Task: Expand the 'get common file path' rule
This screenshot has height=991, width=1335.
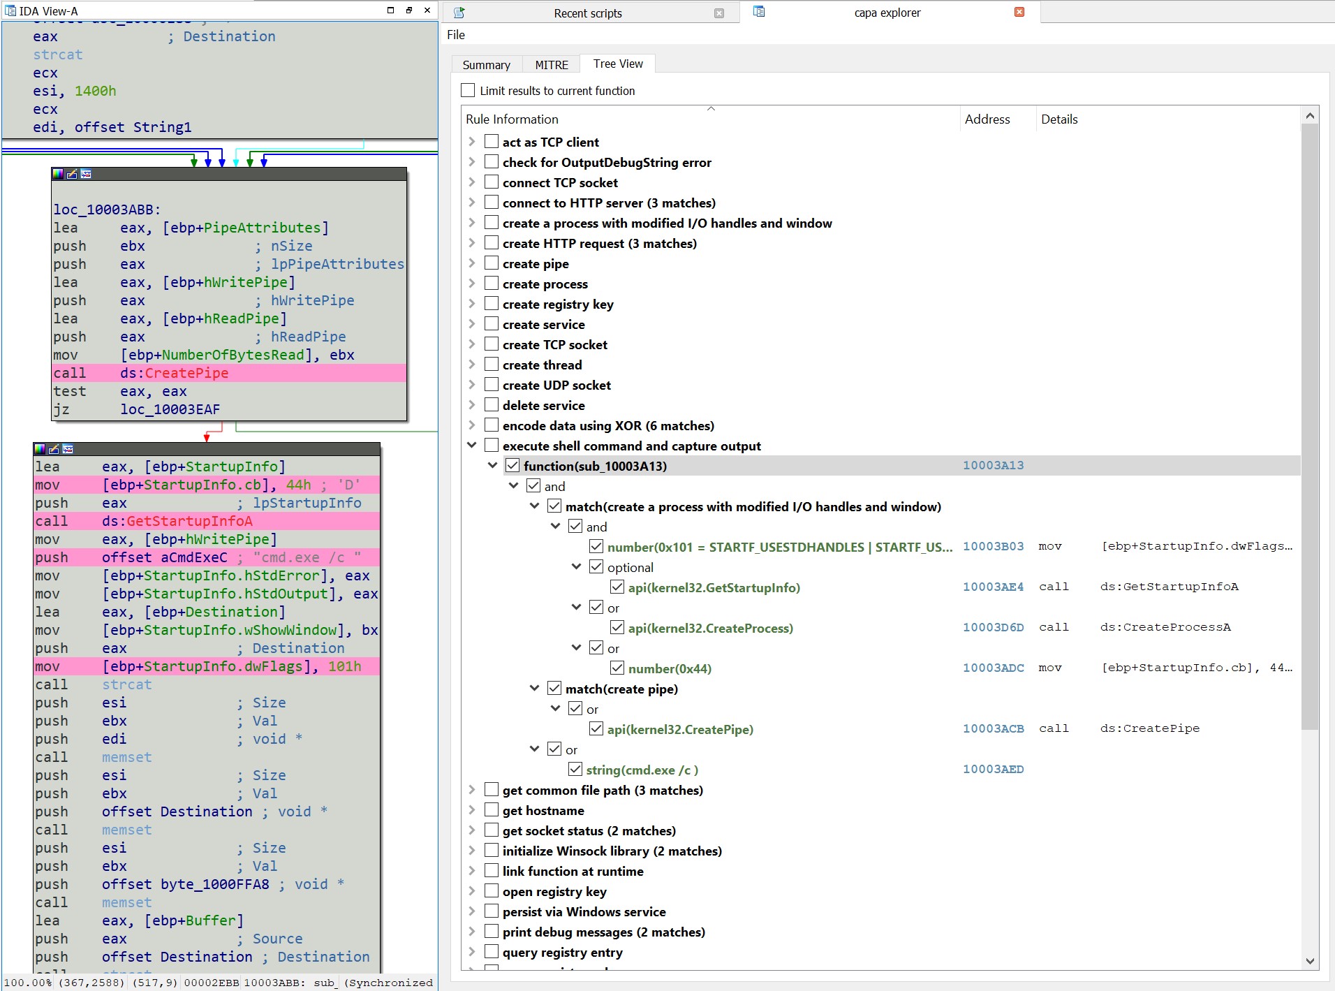Action: 472,790
